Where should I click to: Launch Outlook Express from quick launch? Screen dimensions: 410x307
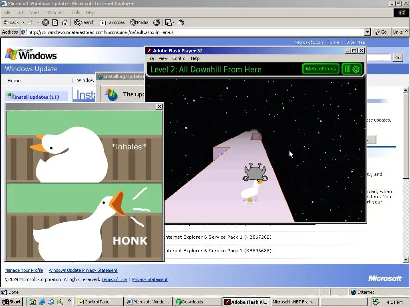[51, 302]
